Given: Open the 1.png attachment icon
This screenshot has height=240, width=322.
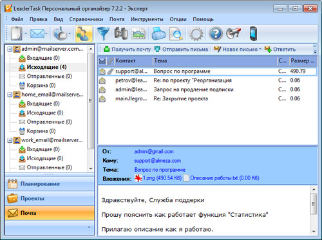Looking at the screenshot, I should point(138,178).
